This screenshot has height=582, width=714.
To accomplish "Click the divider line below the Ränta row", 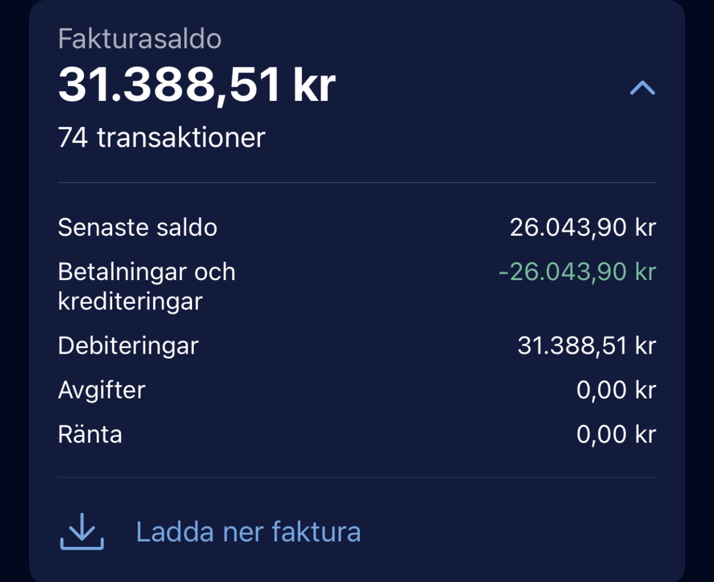I will (357, 477).
